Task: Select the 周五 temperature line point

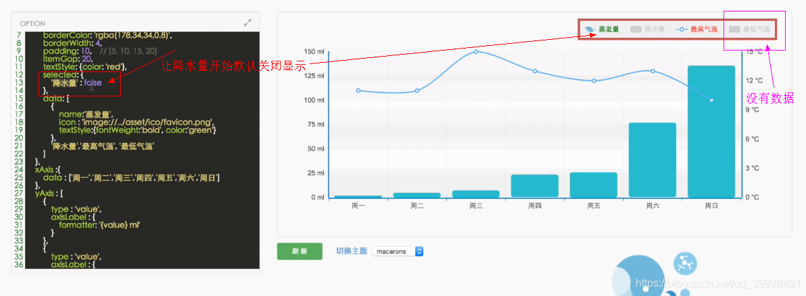Action: point(594,80)
